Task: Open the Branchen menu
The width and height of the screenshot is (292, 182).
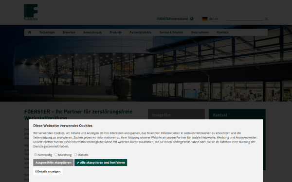Action: [69, 33]
